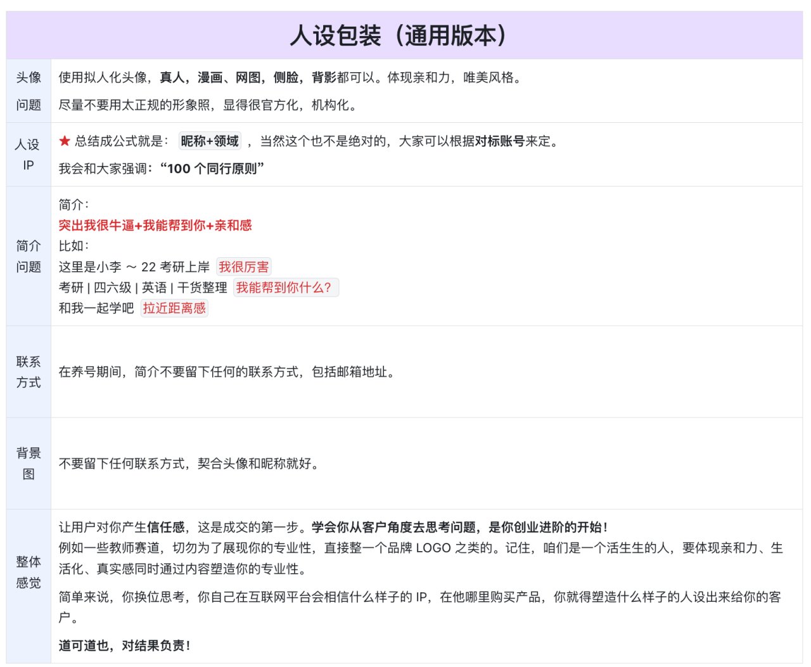Click the example line "这里是小李 ～ 22 考研上岸"

[133, 266]
